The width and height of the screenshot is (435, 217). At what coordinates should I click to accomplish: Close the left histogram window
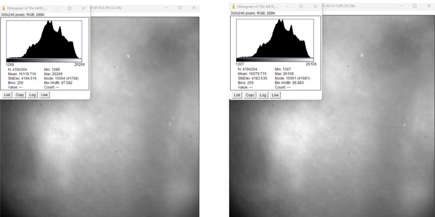[83, 8]
